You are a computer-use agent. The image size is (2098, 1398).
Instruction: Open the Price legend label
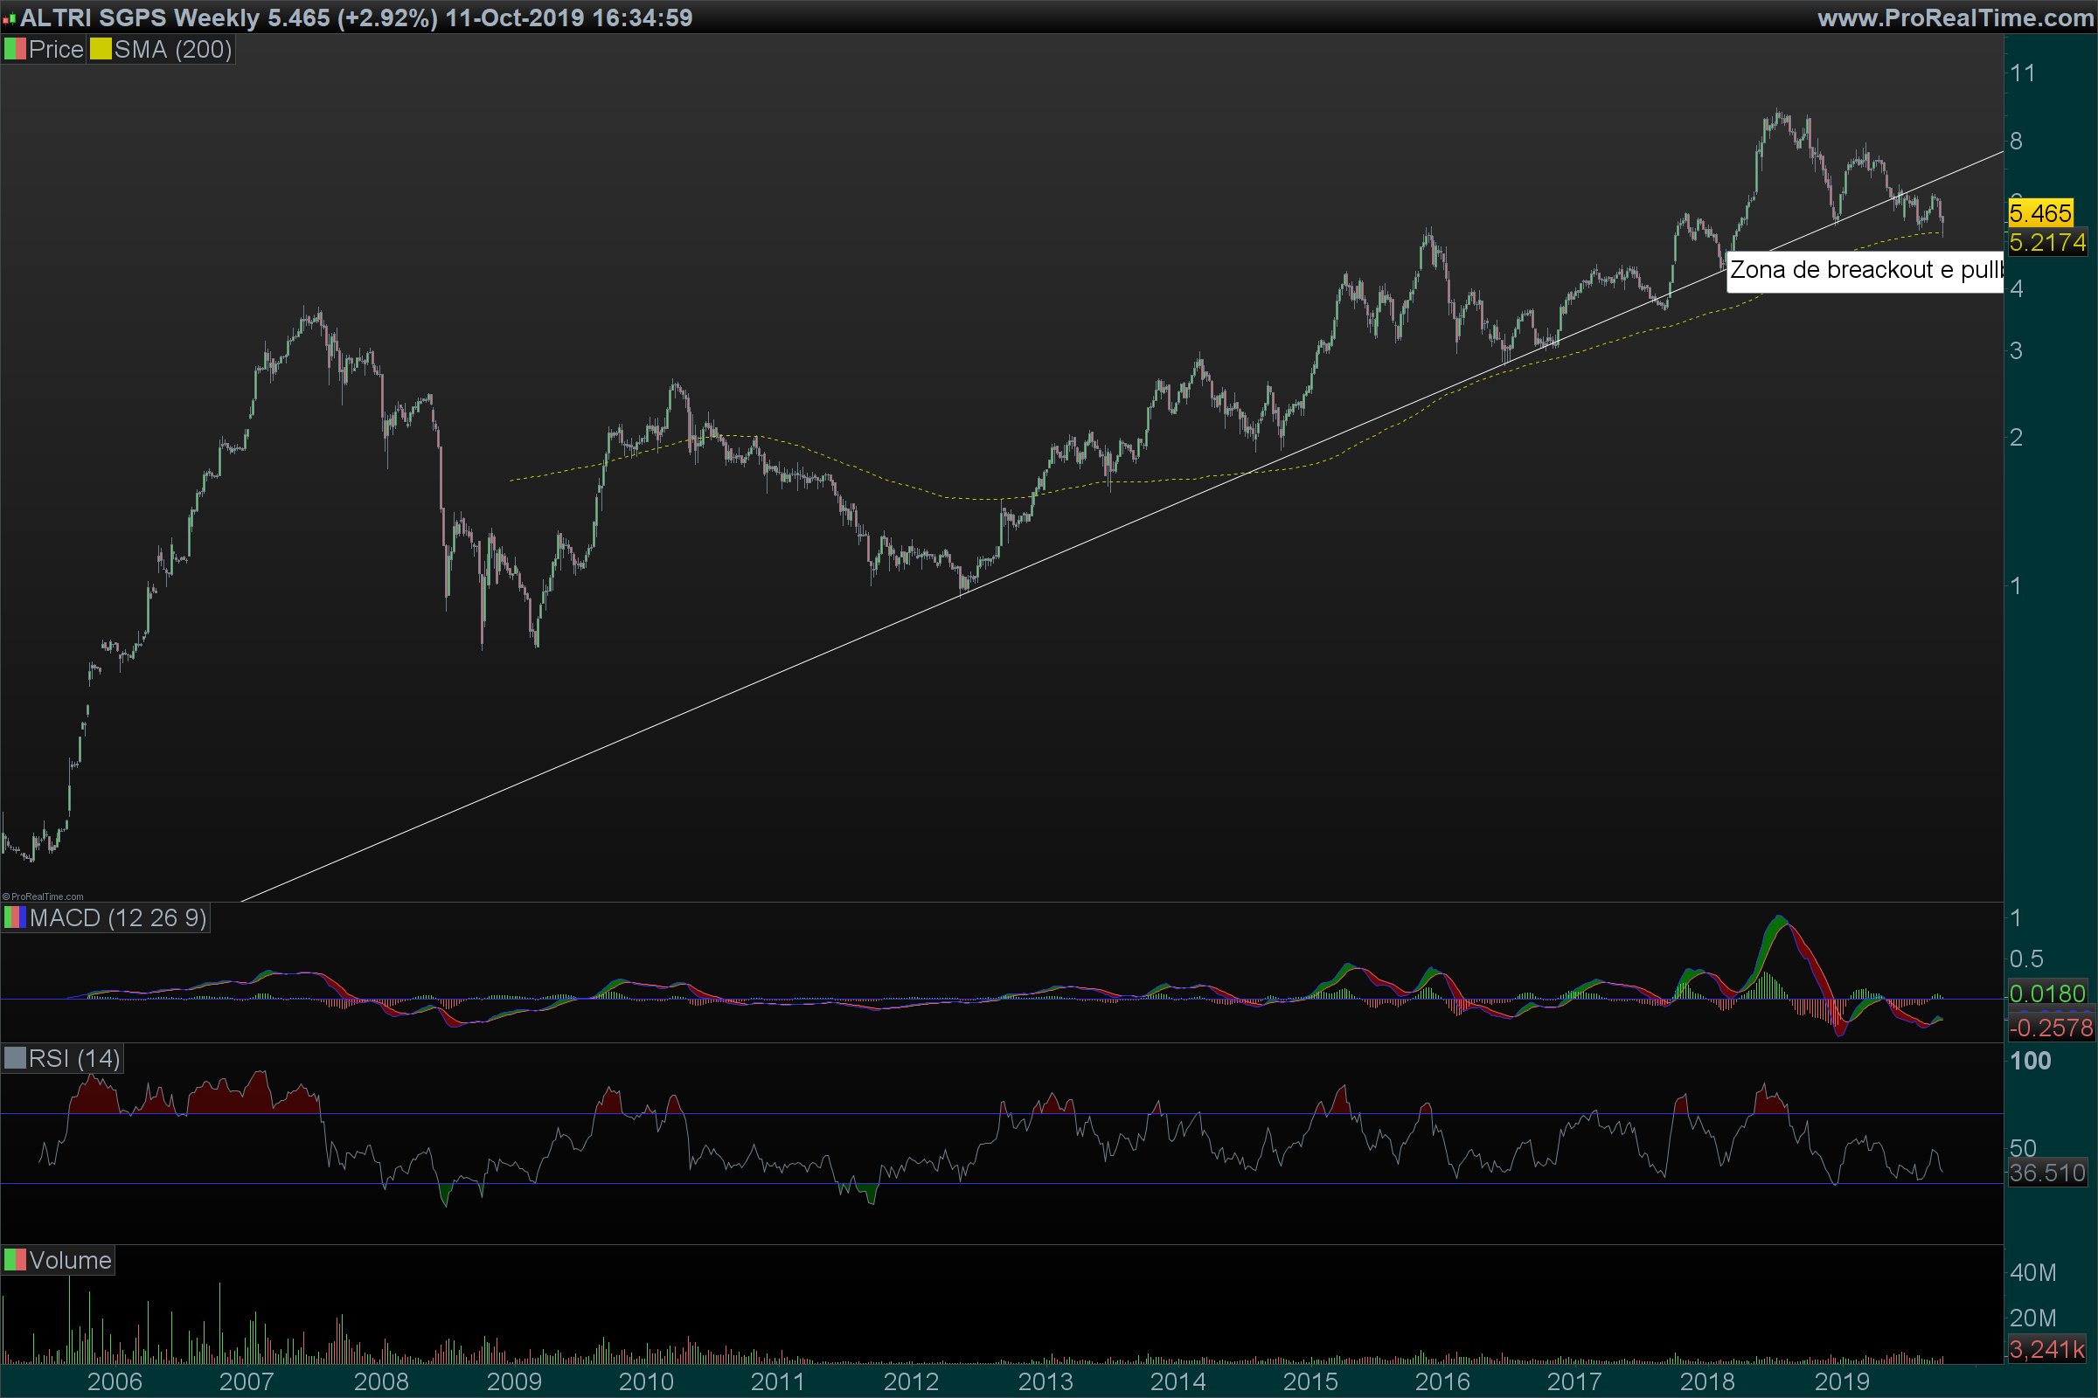click(x=55, y=49)
